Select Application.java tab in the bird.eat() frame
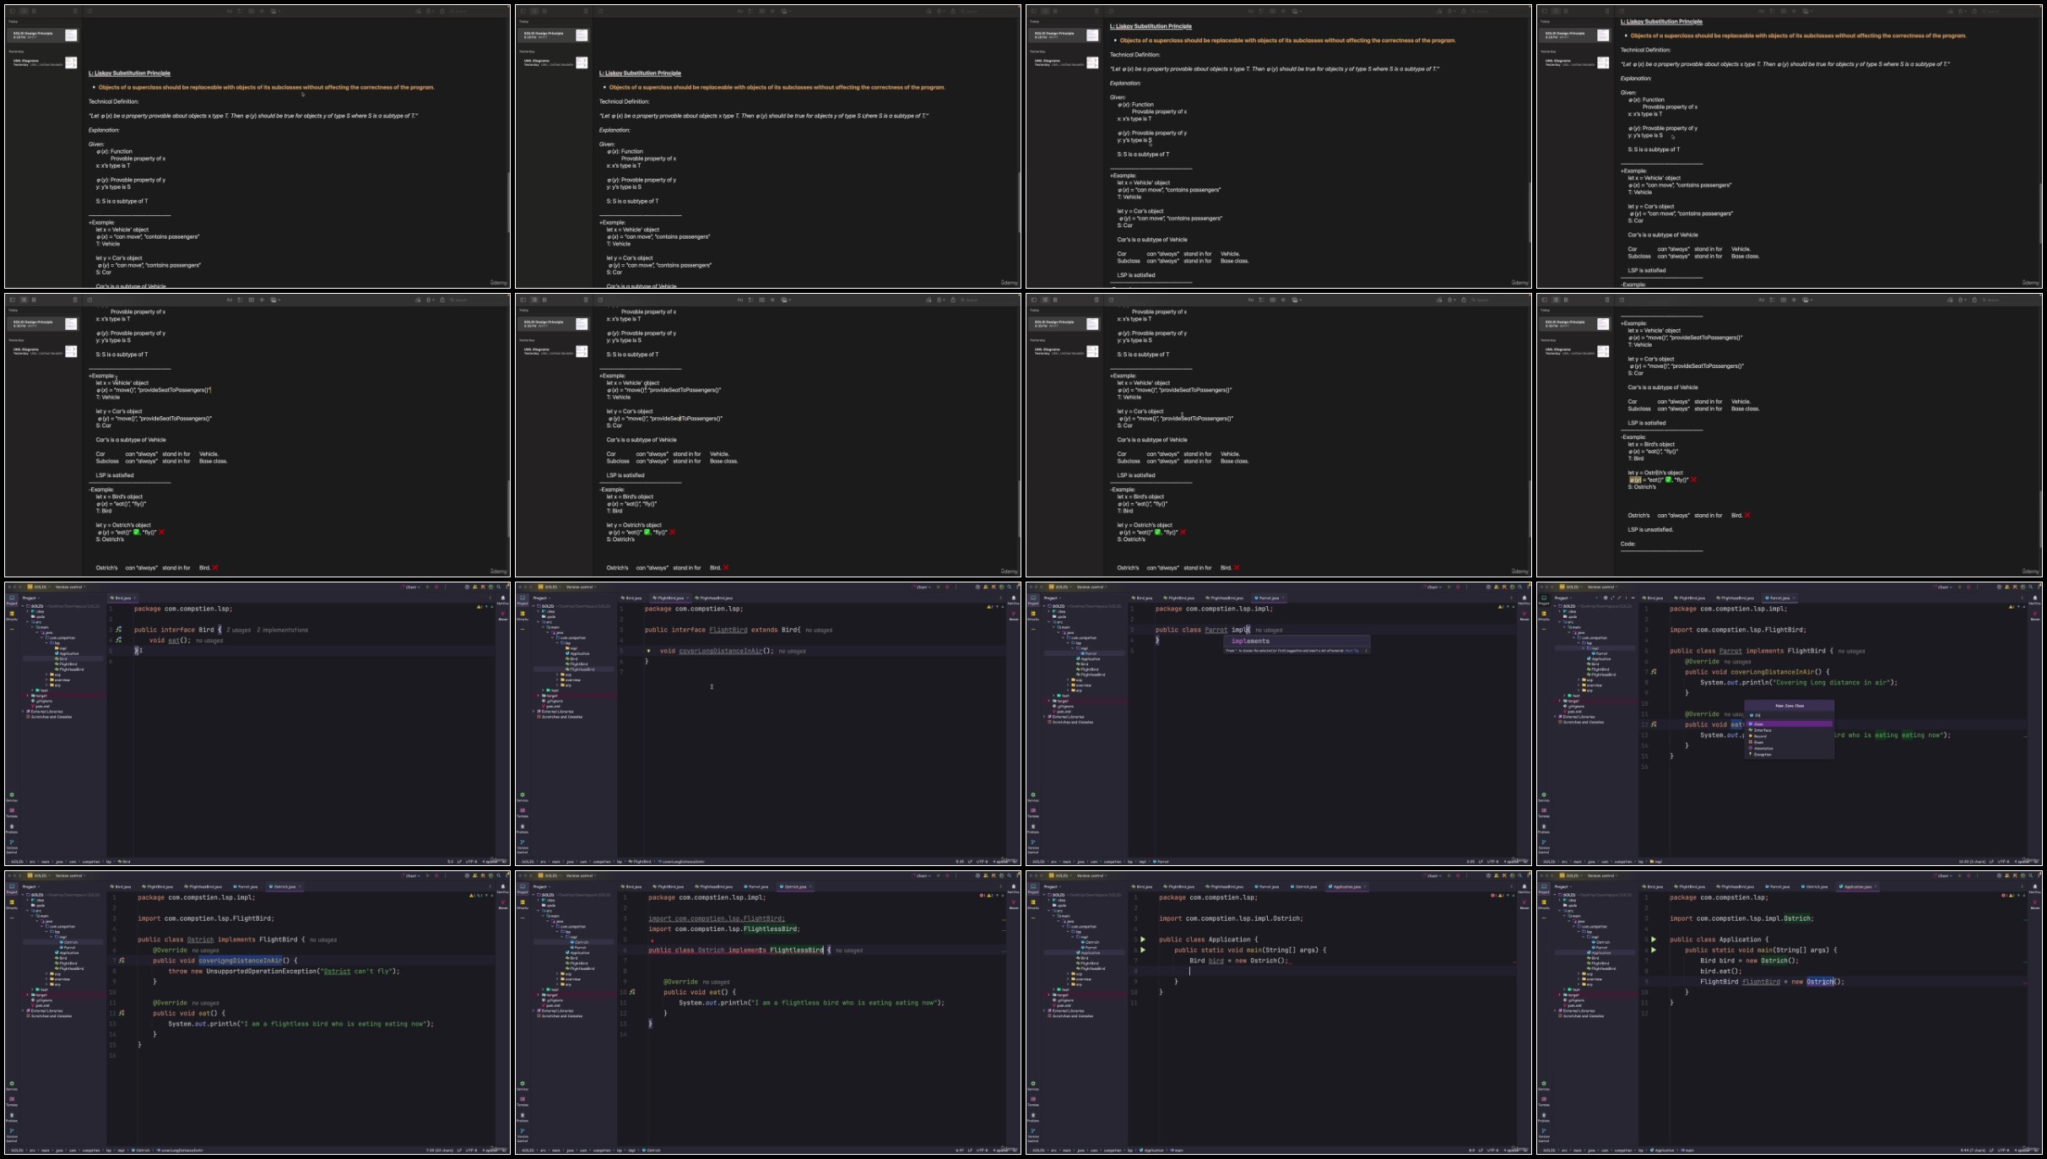This screenshot has width=2047, height=1159. click(1858, 886)
